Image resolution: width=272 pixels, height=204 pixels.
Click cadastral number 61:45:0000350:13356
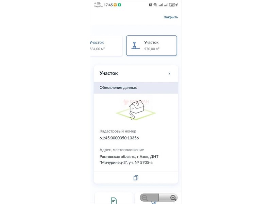pyautogui.click(x=119, y=138)
